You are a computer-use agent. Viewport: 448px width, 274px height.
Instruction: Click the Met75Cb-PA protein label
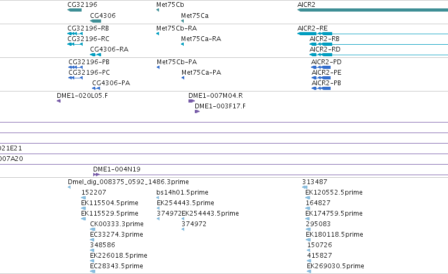(177, 62)
